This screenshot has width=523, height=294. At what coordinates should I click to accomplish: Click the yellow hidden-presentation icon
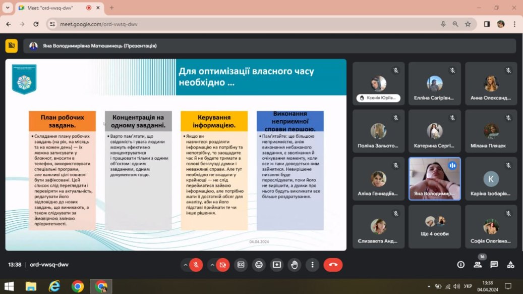11,46
